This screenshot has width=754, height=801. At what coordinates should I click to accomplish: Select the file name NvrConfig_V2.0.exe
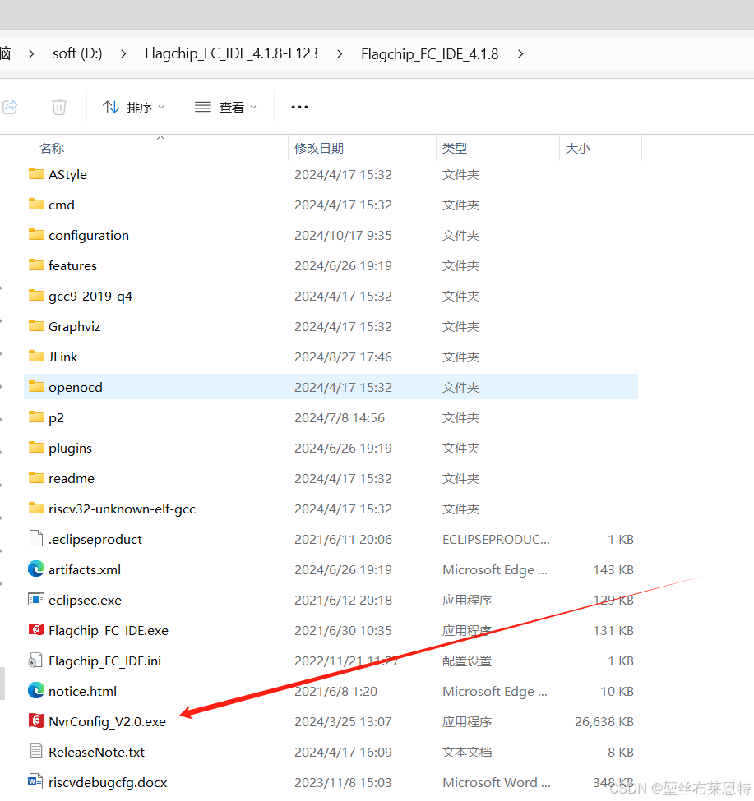point(108,722)
